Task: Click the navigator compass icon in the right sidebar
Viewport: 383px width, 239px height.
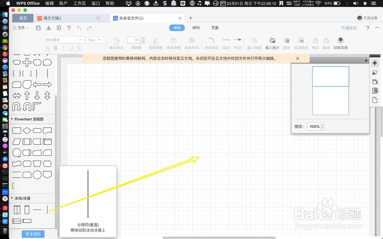Action: coord(375,63)
